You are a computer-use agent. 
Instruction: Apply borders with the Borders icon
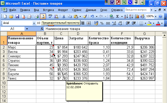tap(141, 23)
